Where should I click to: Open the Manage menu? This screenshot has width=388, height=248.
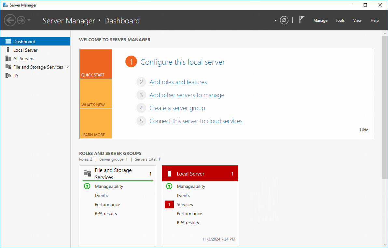[320, 20]
